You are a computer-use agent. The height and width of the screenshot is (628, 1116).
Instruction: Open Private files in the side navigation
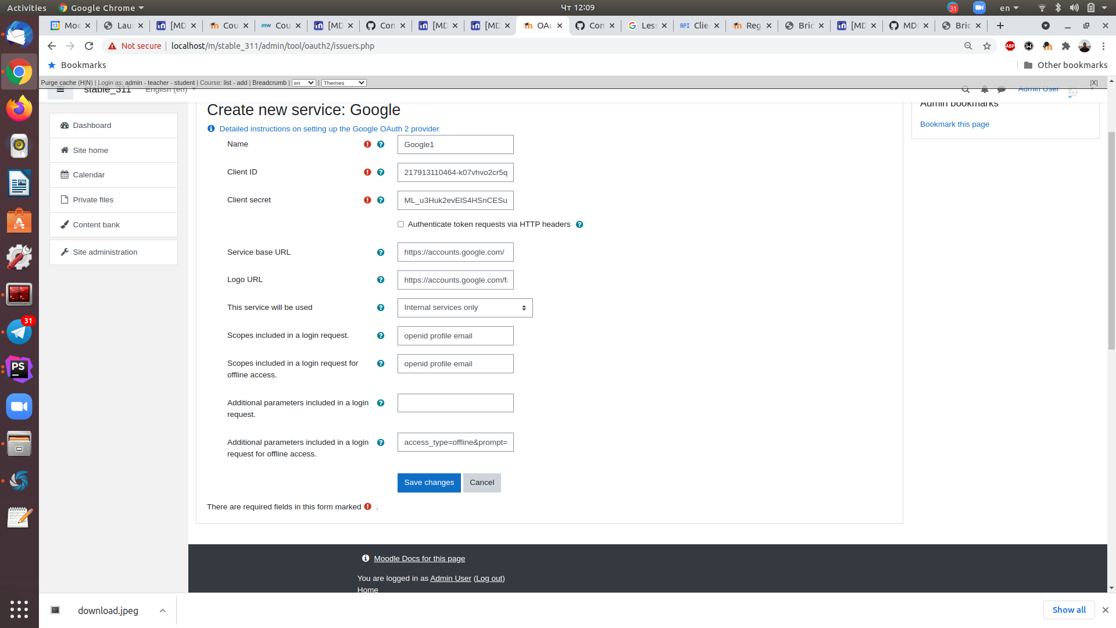113,200
